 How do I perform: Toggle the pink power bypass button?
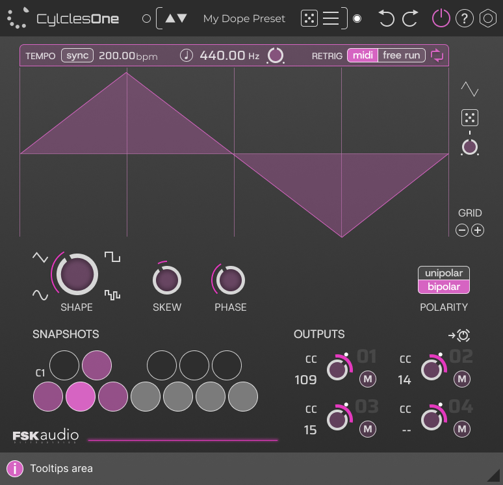pos(441,19)
